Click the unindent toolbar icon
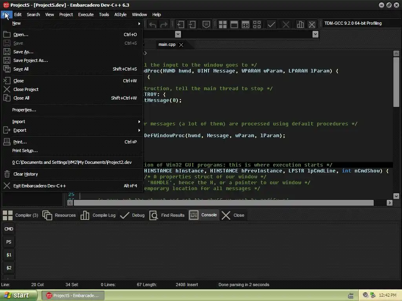Viewport: 402px width, 301px height. click(x=192, y=25)
